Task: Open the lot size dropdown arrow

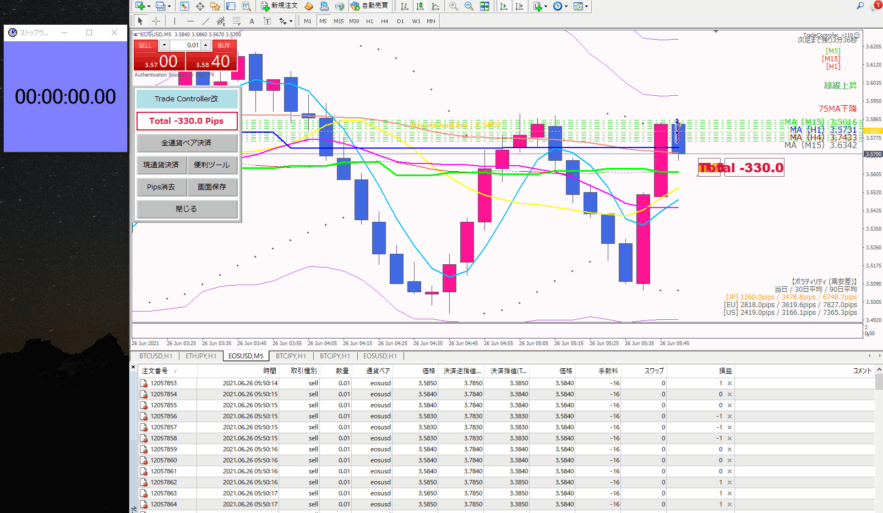Action: (164, 45)
